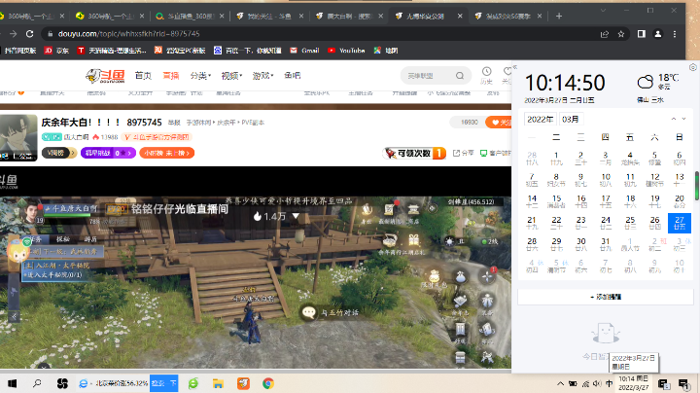The width and height of the screenshot is (700, 393).
Task: Select March 8 in the calendar
Action: coord(556,180)
